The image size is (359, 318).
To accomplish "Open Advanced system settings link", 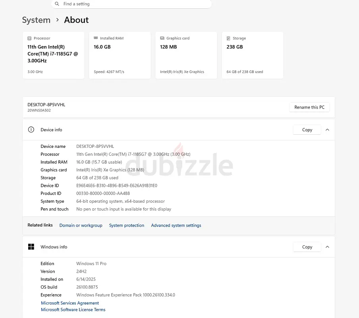I will [x=176, y=225].
